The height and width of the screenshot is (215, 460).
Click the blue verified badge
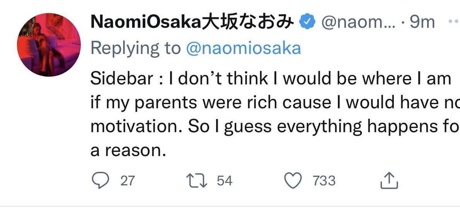(307, 23)
